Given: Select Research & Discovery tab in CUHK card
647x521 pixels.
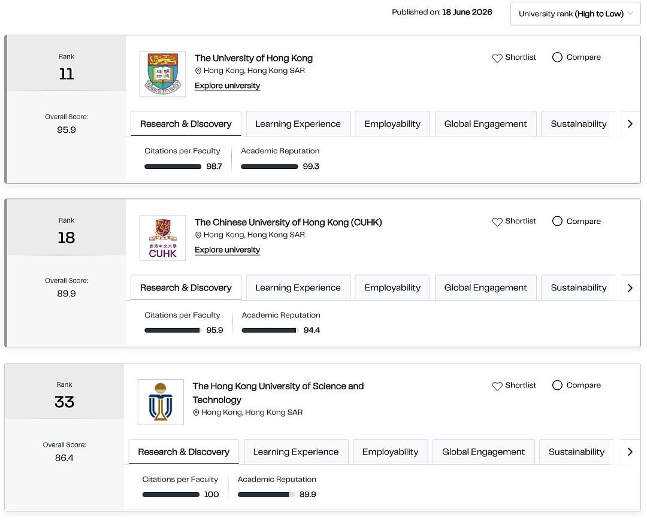Looking at the screenshot, I should click(x=186, y=287).
